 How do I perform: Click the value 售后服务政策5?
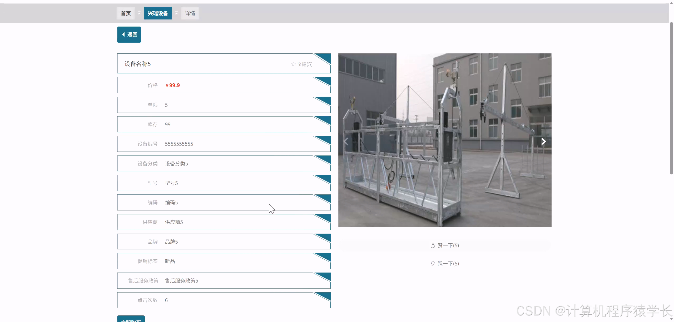tap(181, 281)
